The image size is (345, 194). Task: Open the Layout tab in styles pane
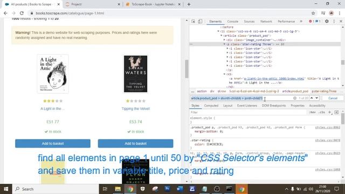point(227,106)
